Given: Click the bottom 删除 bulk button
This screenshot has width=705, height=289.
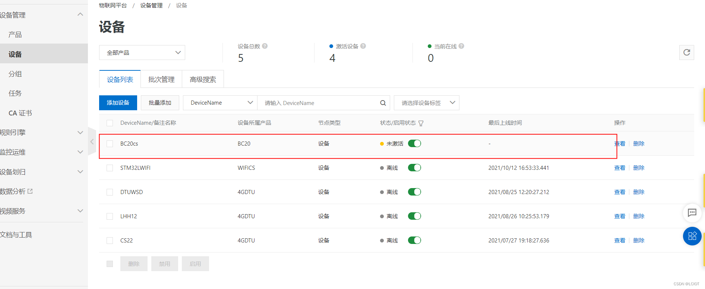Looking at the screenshot, I should [134, 264].
